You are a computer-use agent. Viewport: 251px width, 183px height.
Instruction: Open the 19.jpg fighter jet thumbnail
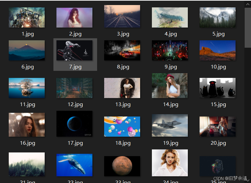170,125
